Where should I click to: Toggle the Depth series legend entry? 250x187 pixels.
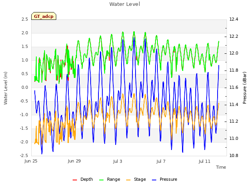82,179
